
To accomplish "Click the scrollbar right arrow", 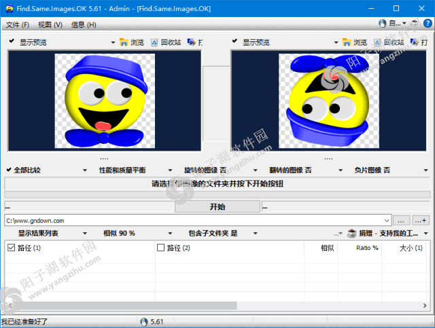I will point(424,306).
